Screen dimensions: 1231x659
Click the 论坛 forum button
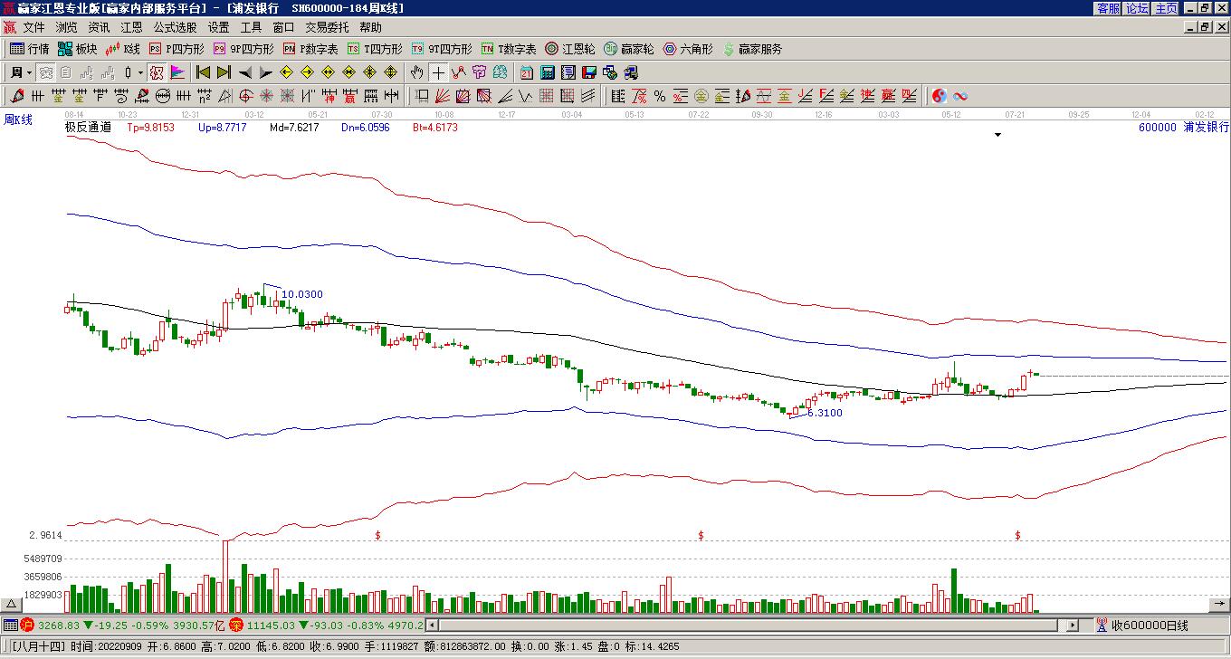pos(1137,8)
